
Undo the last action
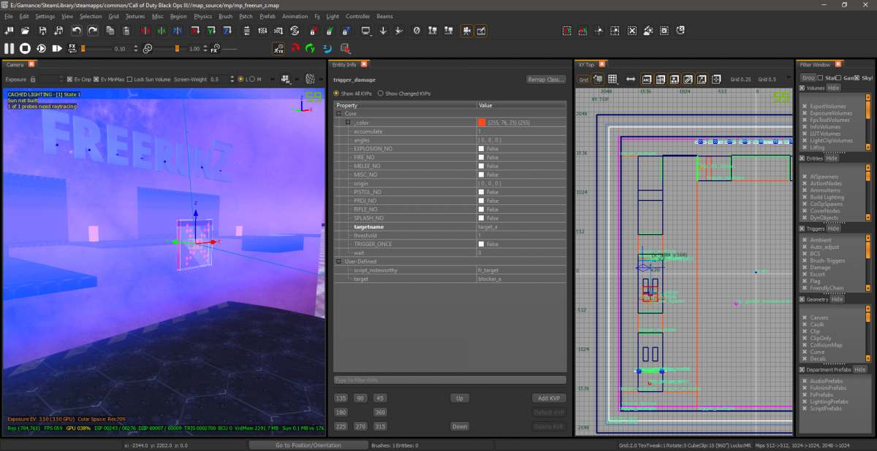coord(76,31)
